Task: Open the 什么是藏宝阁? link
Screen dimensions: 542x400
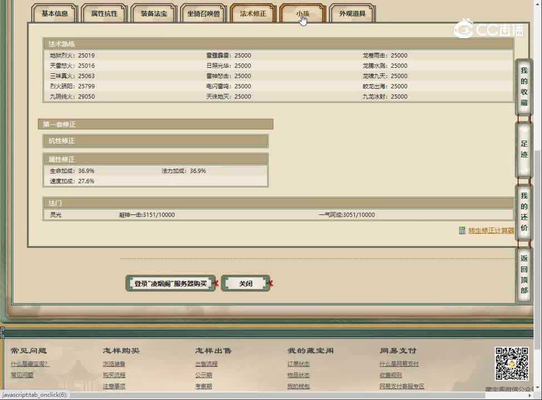Action: coord(30,364)
